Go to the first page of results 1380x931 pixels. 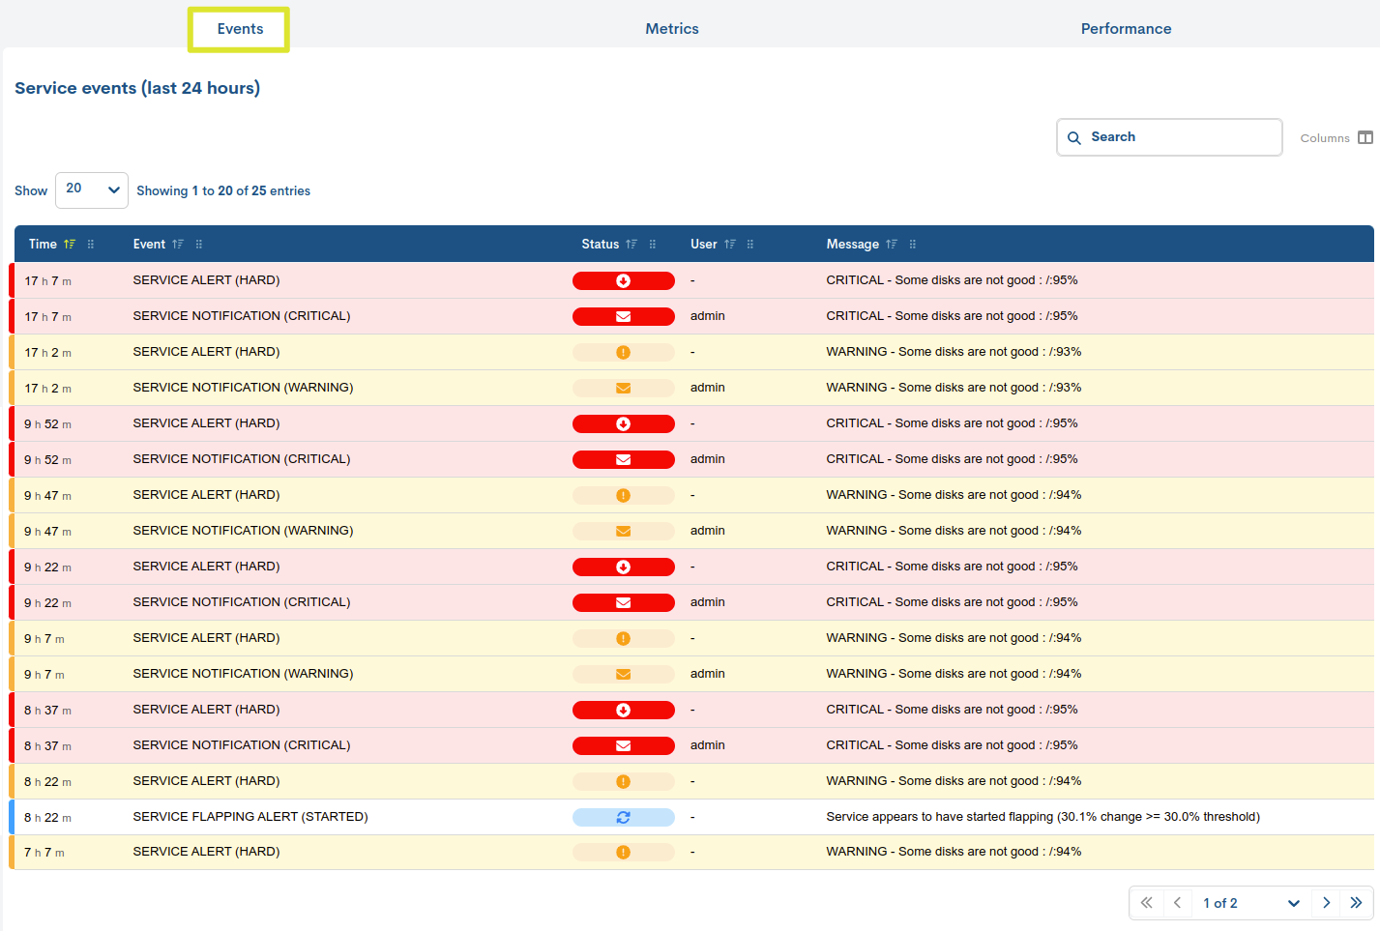(1146, 903)
